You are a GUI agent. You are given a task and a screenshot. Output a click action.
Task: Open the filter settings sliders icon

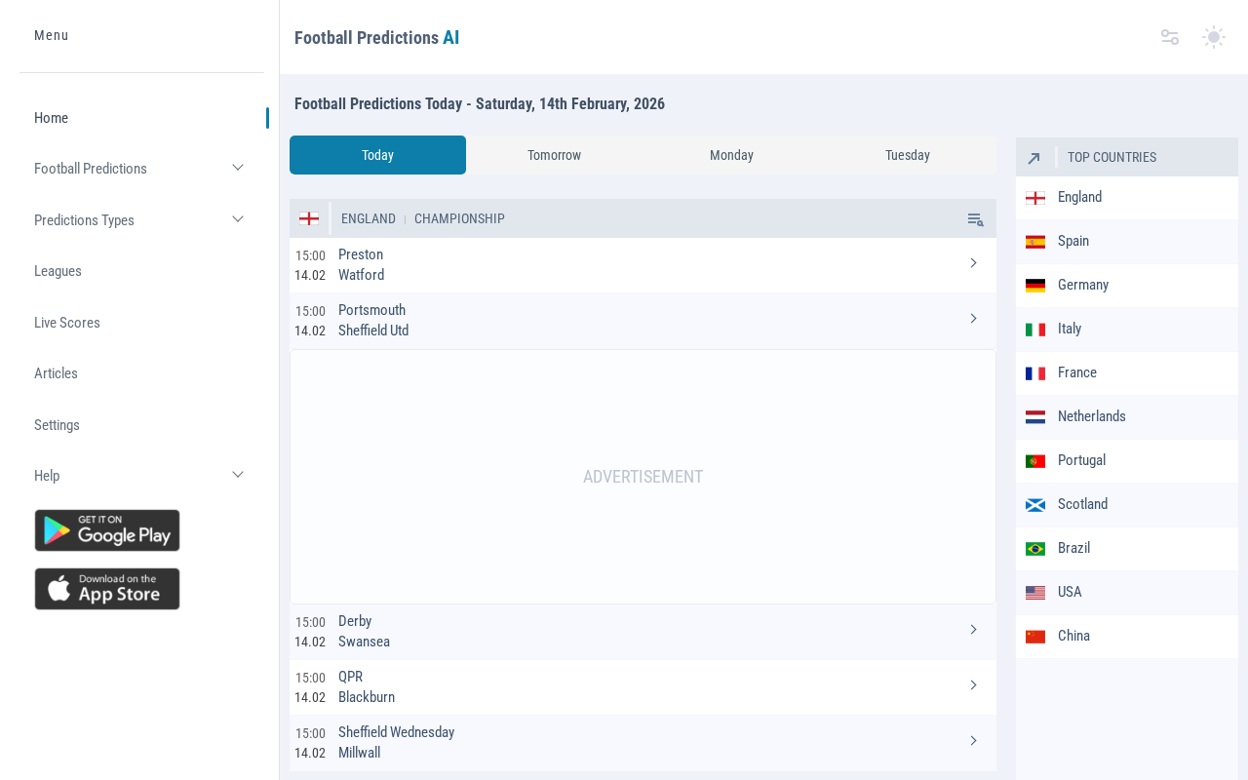(x=1170, y=37)
